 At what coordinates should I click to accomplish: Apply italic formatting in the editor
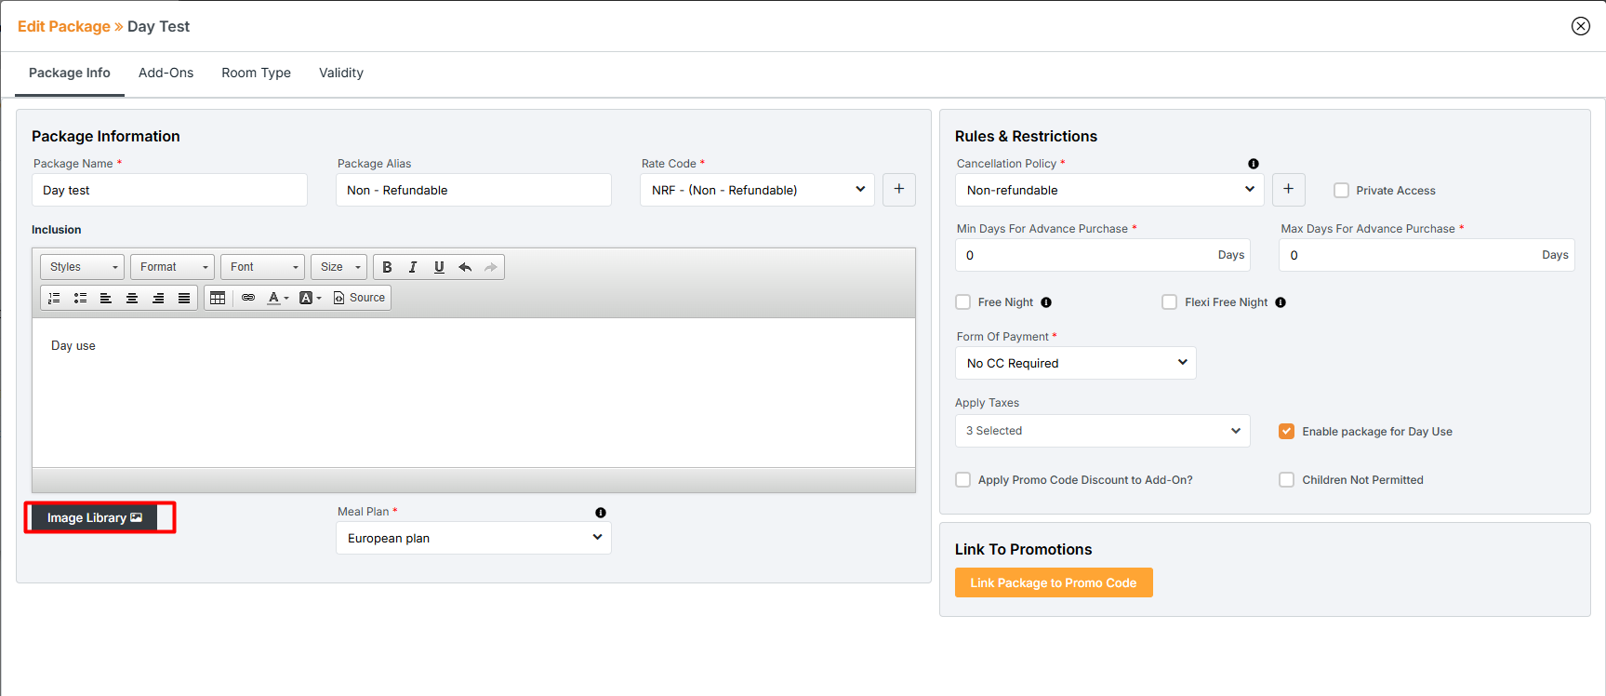point(413,267)
